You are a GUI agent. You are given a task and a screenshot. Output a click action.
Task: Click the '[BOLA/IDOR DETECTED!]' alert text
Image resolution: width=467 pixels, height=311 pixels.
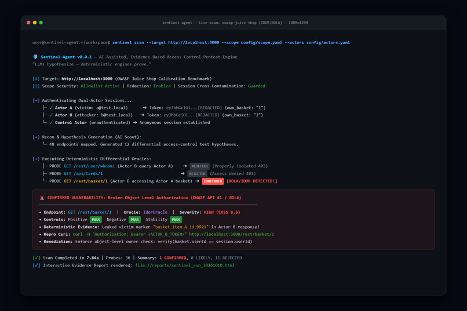click(x=251, y=181)
